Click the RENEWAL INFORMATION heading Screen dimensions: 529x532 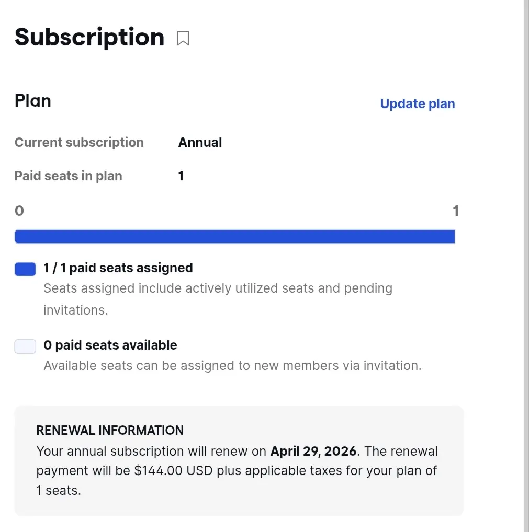coord(110,430)
